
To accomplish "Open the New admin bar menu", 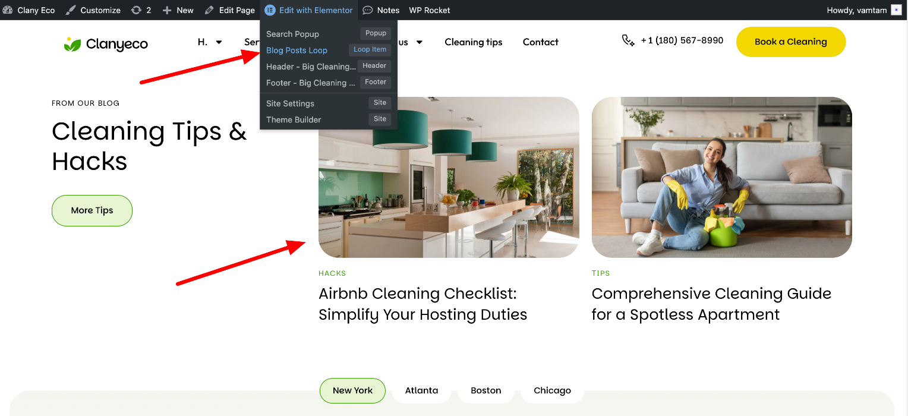I will click(x=178, y=10).
